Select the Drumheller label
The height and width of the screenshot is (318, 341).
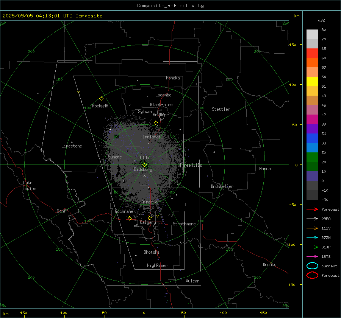(222, 186)
